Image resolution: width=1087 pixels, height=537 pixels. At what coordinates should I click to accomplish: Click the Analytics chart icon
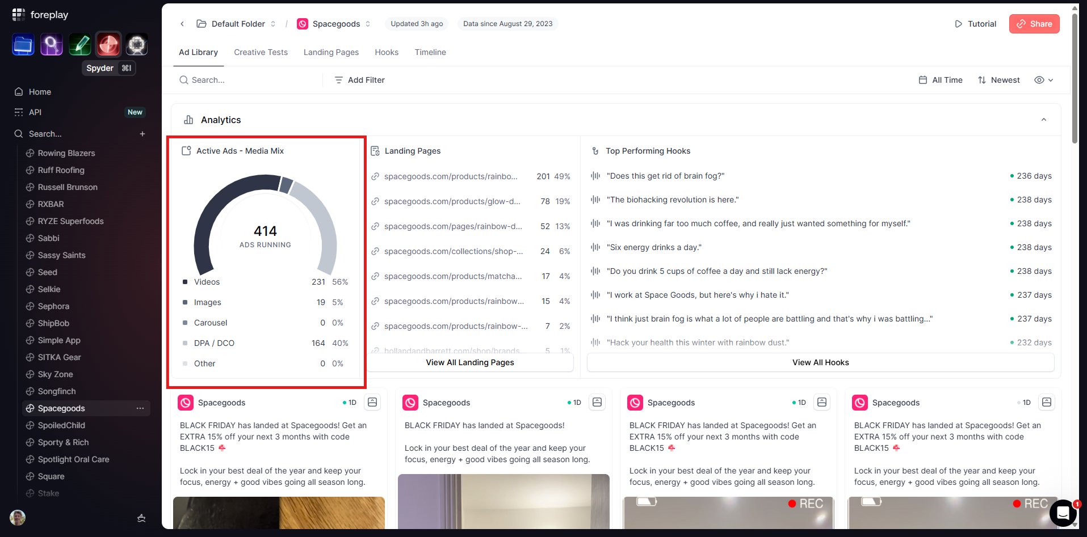click(x=188, y=120)
